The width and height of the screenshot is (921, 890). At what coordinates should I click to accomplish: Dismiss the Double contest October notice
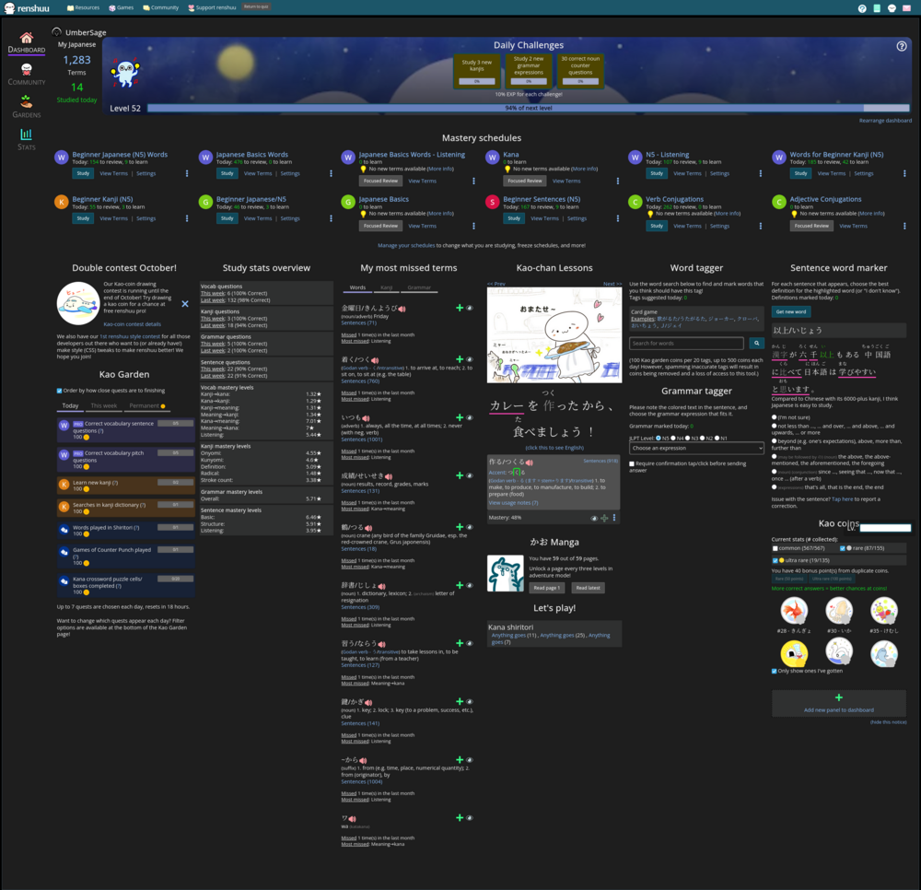pos(184,303)
